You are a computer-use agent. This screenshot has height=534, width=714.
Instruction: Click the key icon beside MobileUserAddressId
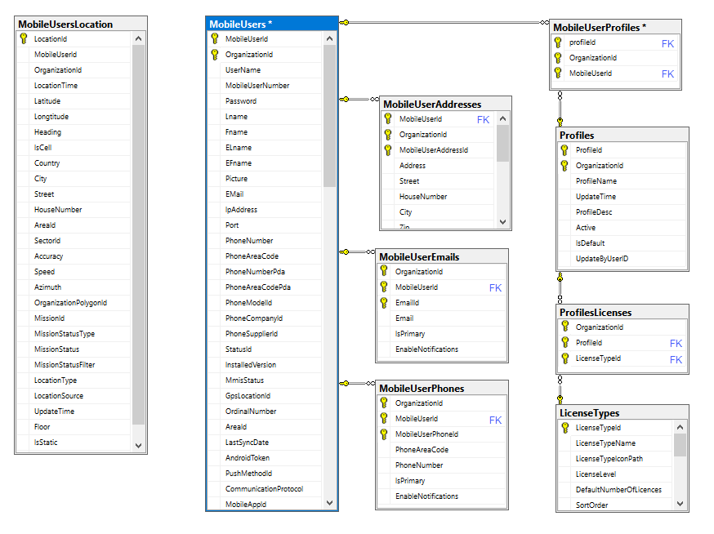click(388, 150)
